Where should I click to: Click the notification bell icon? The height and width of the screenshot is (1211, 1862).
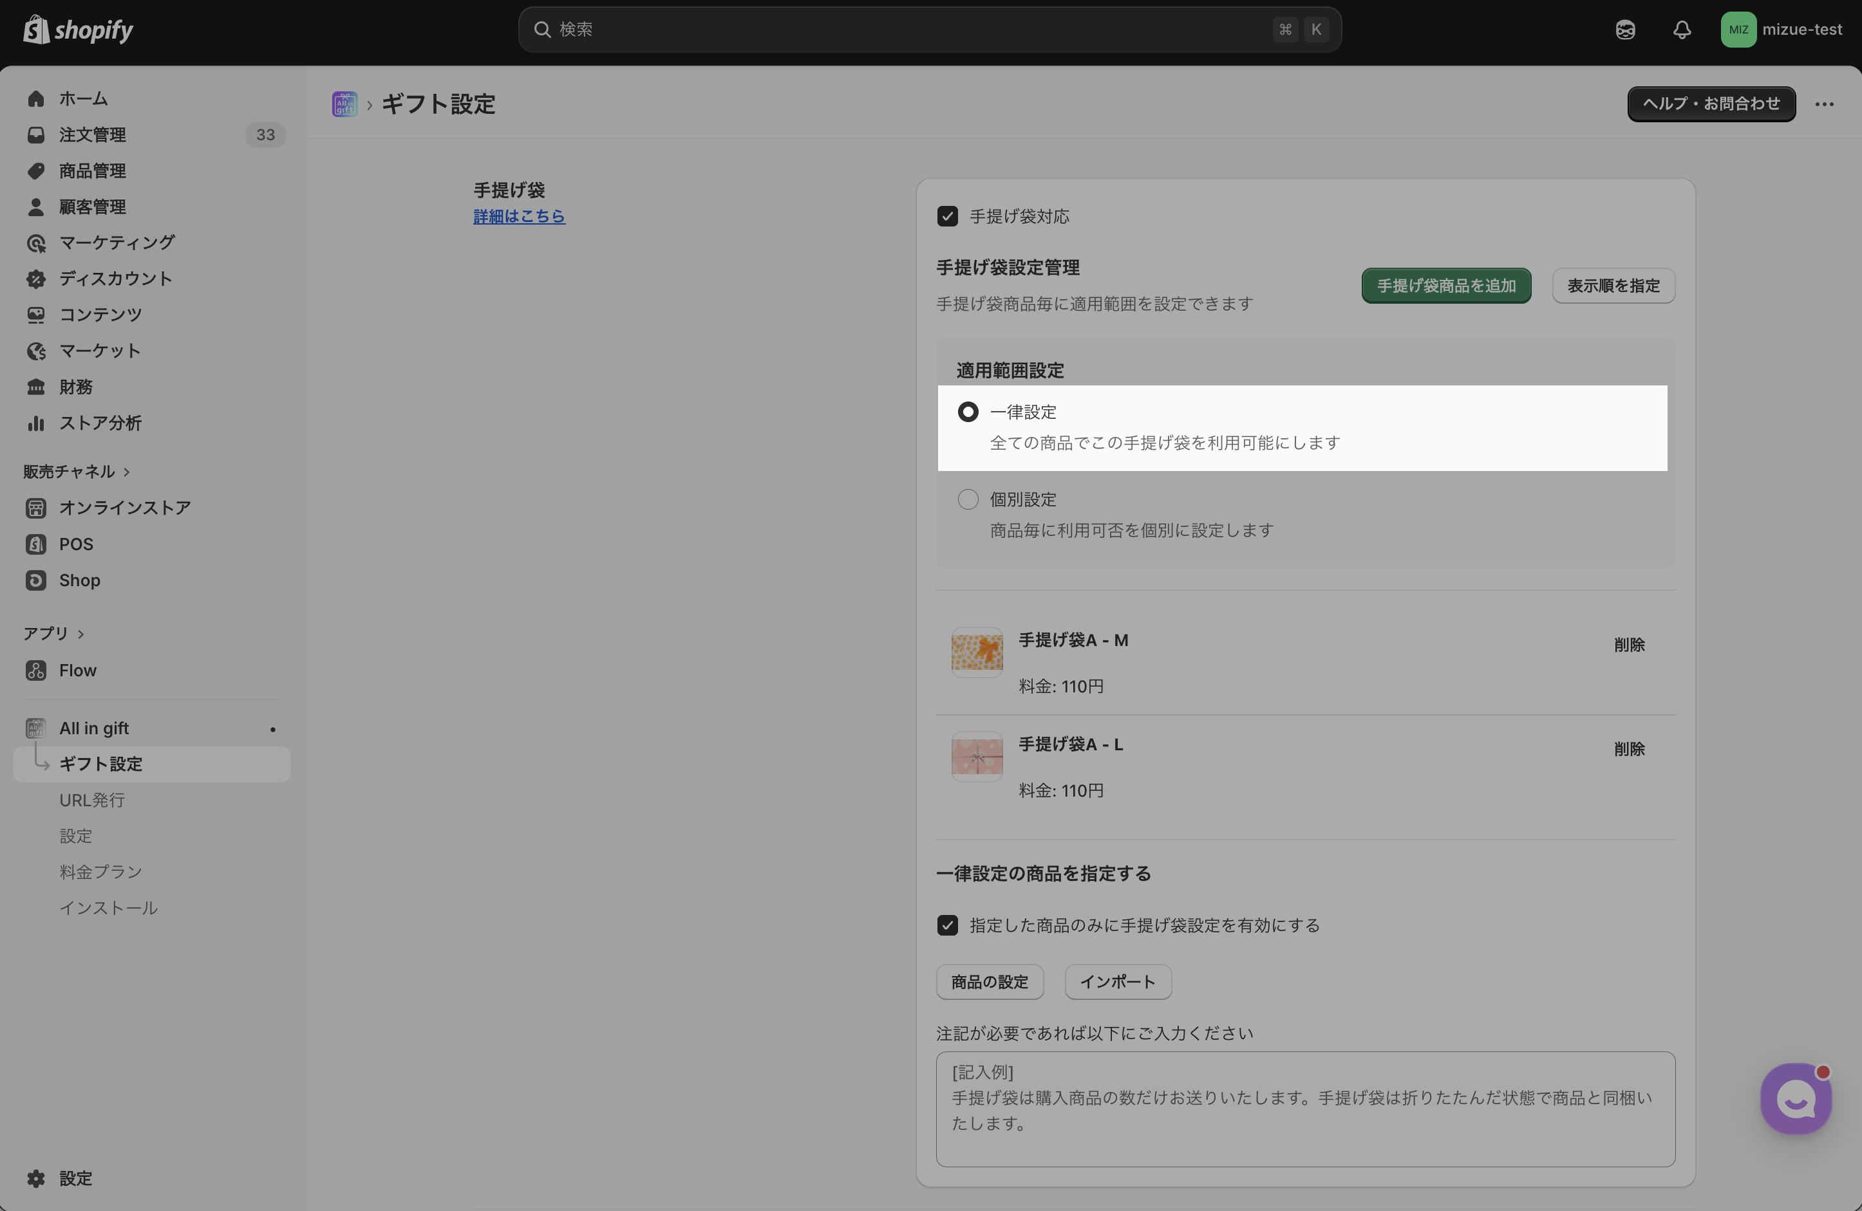tap(1682, 30)
